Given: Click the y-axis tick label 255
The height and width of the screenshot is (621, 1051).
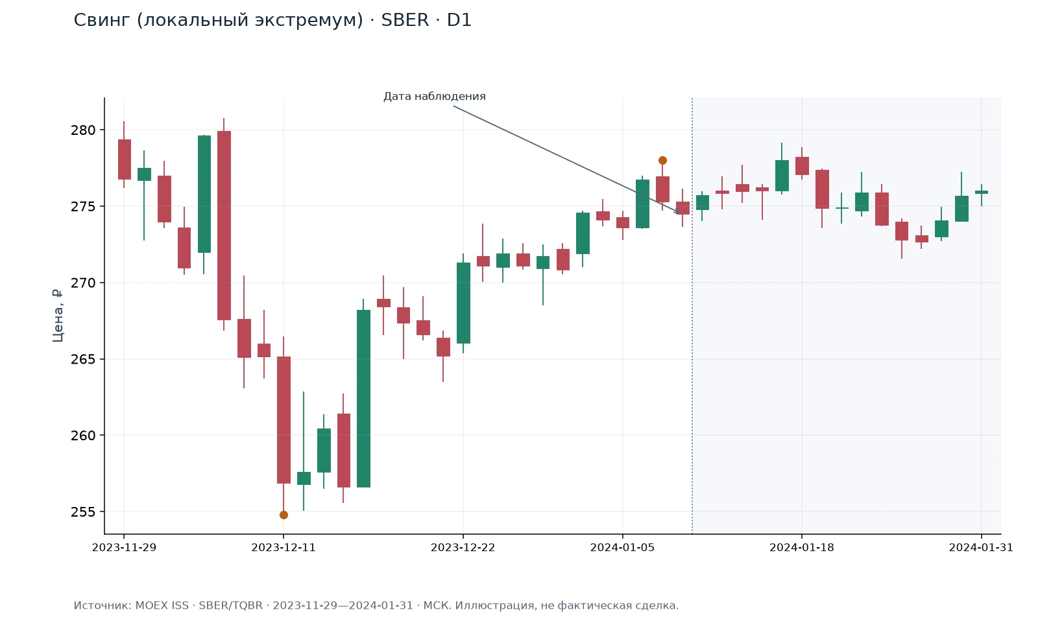Looking at the screenshot, I should [83, 512].
